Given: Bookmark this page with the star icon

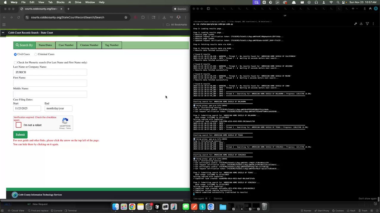Looking at the screenshot, I should [x=126, y=17].
